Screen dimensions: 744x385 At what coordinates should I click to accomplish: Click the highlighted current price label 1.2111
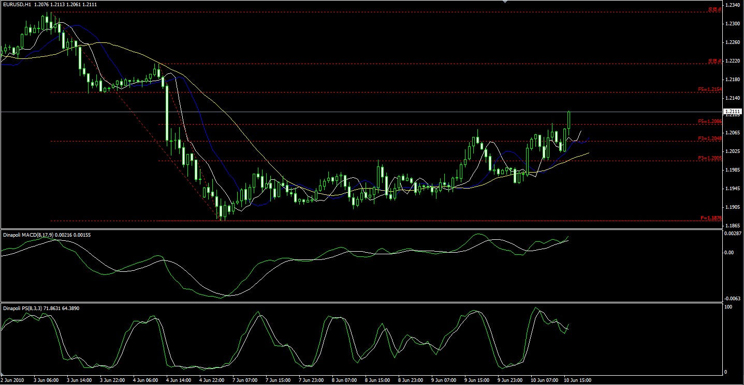coord(733,112)
